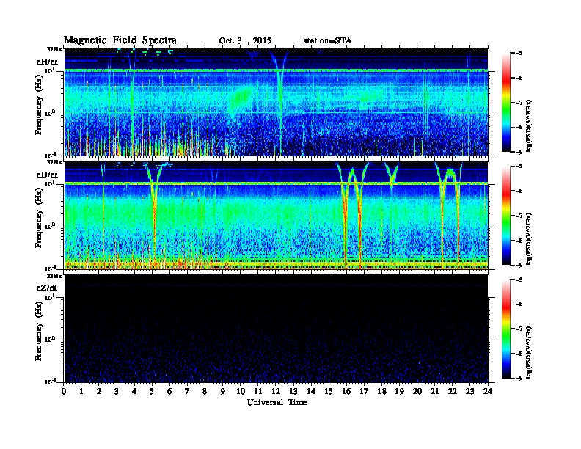Screen dimensions: 581x449
Task: Click the "-8" tick on dZ/dt colorbar
Action: (x=519, y=354)
